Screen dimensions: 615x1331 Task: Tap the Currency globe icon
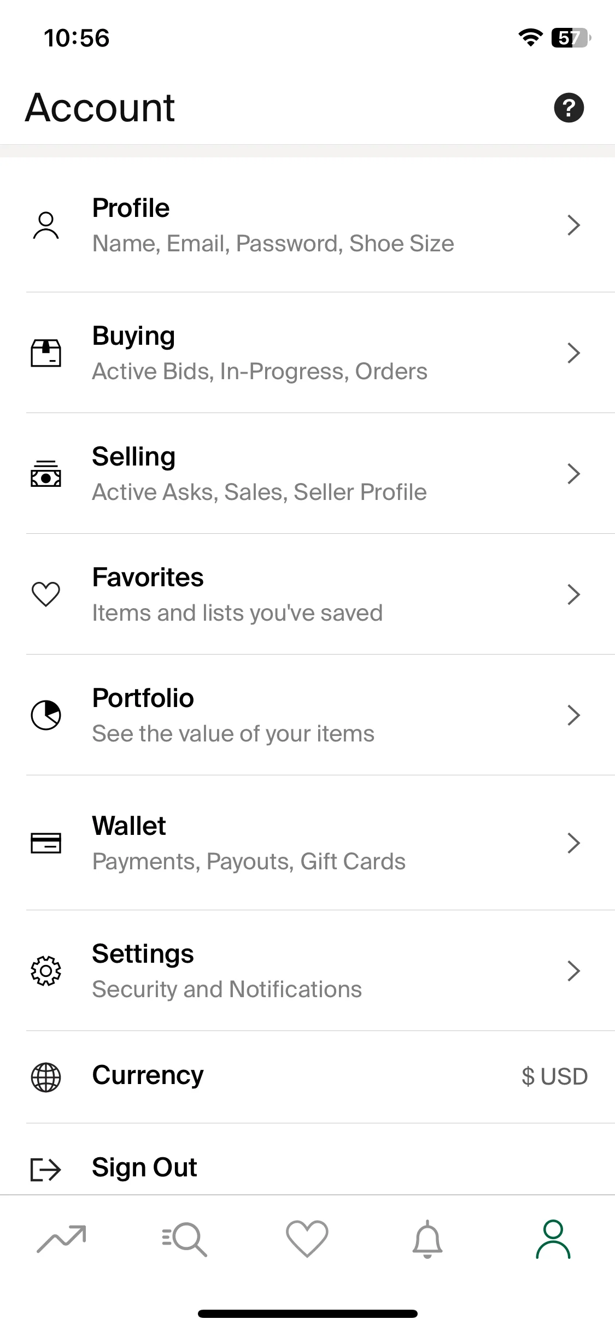pyautogui.click(x=46, y=1077)
